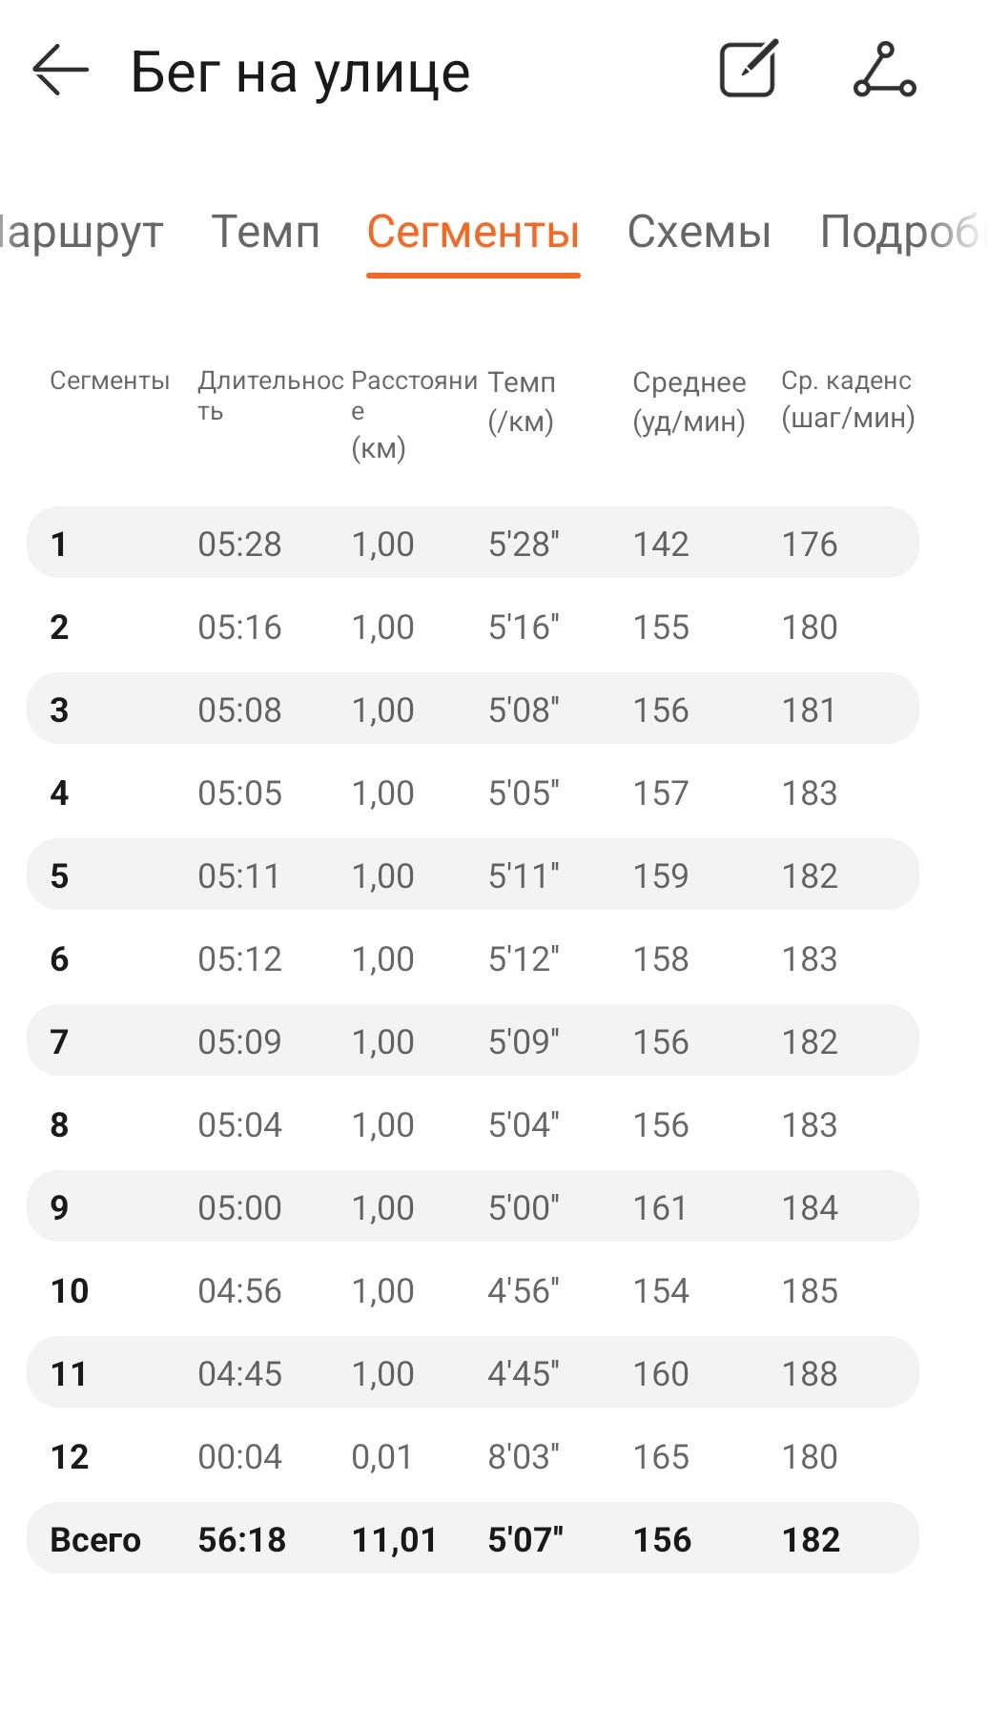Select segment 4 with pace 5'05"

(473, 792)
